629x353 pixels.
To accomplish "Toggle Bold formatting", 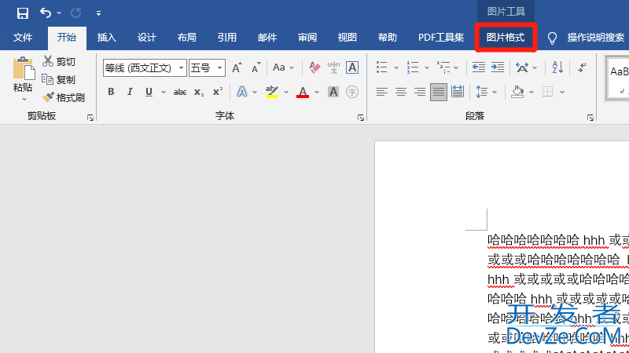I will click(x=111, y=92).
